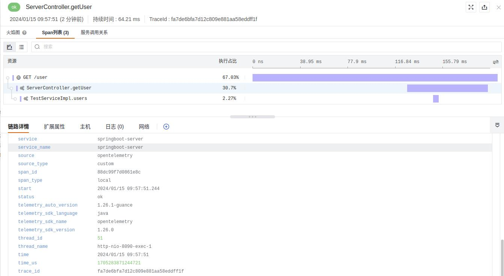Open the 日志 (0) tab

click(115, 127)
